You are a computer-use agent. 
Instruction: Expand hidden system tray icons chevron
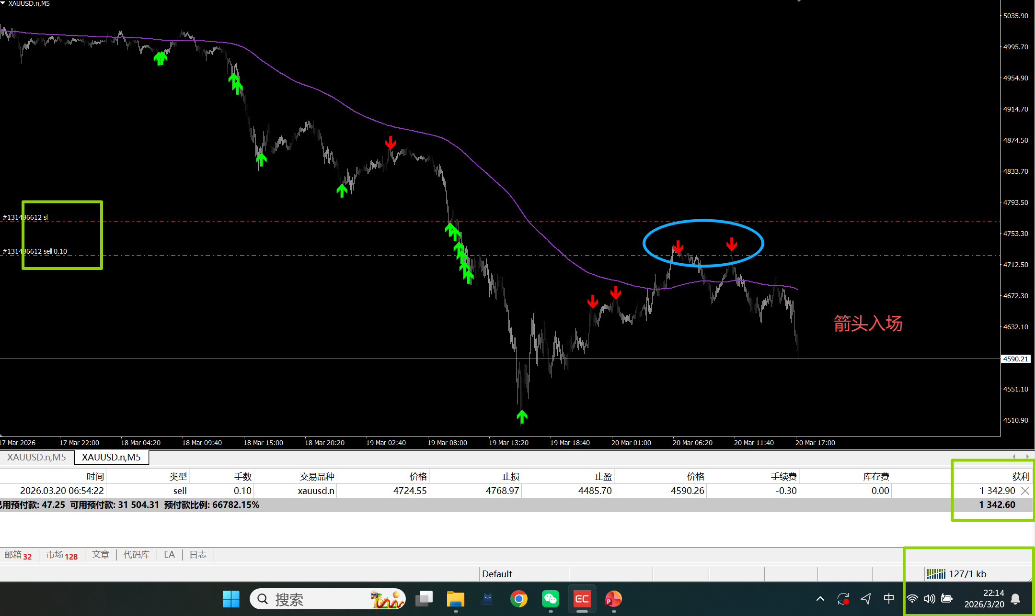point(820,599)
